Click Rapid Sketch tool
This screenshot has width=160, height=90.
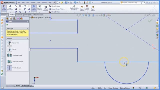(93, 8)
